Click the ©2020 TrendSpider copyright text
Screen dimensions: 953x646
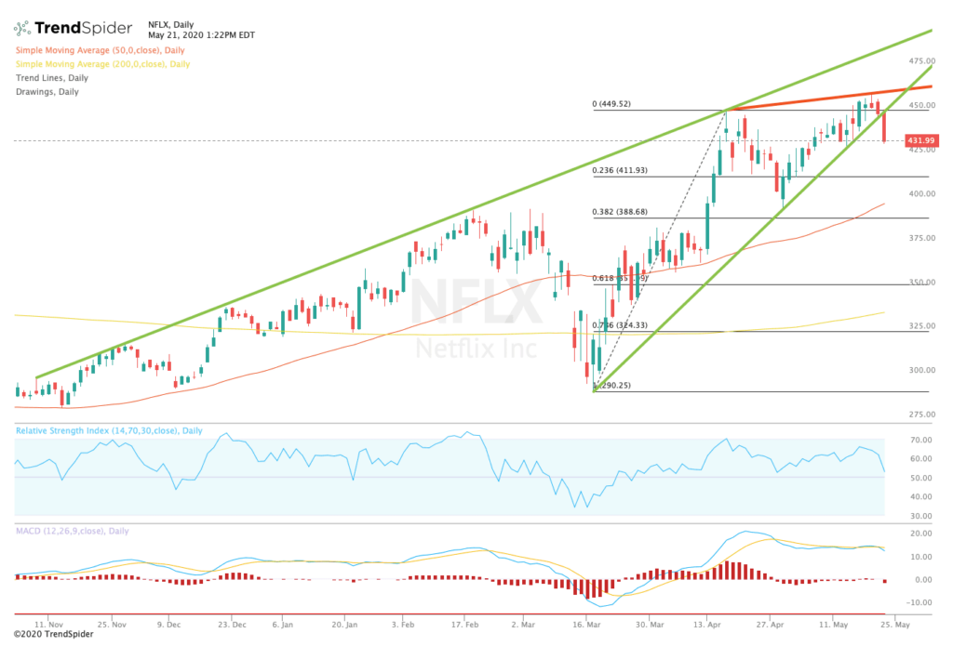tap(53, 635)
